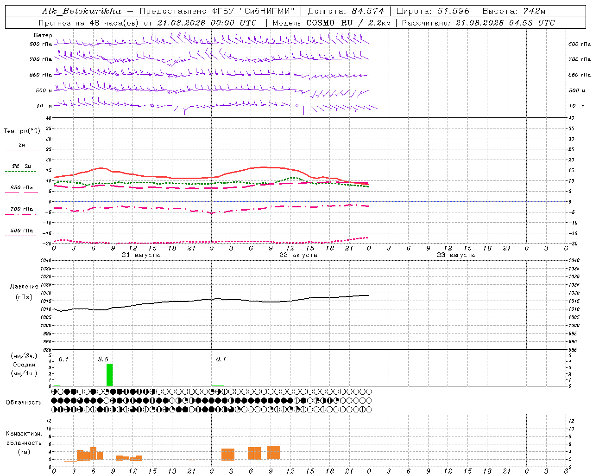
Task: Click the Облачность row label
Action: [x=24, y=402]
